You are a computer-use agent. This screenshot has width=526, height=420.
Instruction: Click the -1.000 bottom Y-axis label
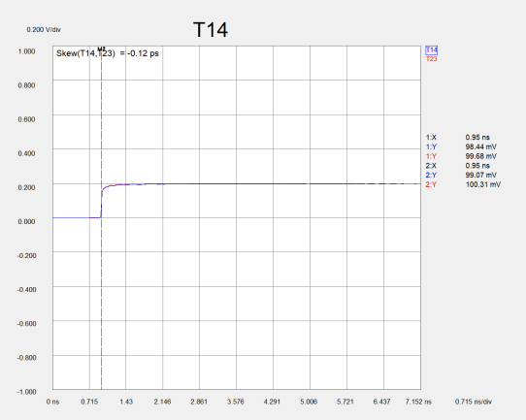(26, 392)
